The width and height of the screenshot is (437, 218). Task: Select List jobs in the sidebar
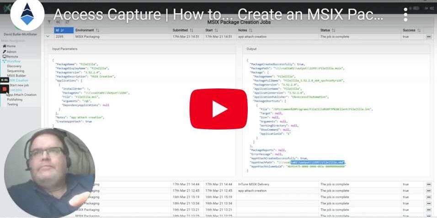coord(16,90)
